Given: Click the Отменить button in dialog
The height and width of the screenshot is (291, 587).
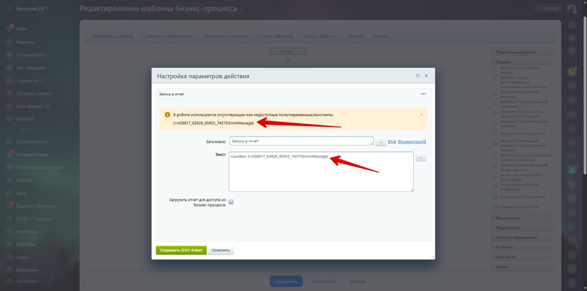Looking at the screenshot, I should (x=221, y=250).
